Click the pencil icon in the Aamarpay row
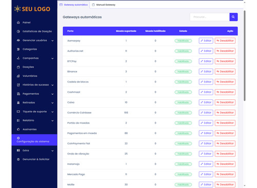This screenshot has height=188, width=257. coord(202,41)
